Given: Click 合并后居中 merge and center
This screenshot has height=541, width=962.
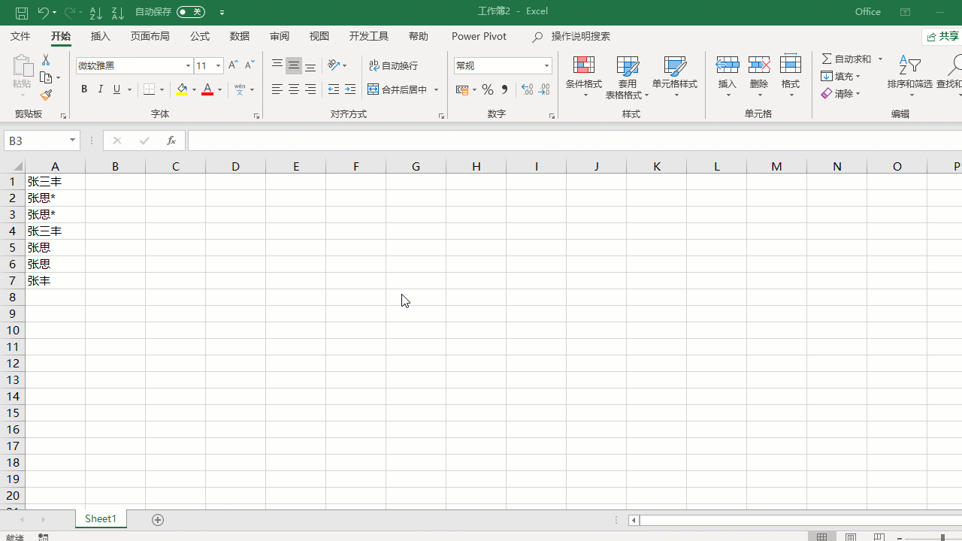Looking at the screenshot, I should tap(398, 89).
